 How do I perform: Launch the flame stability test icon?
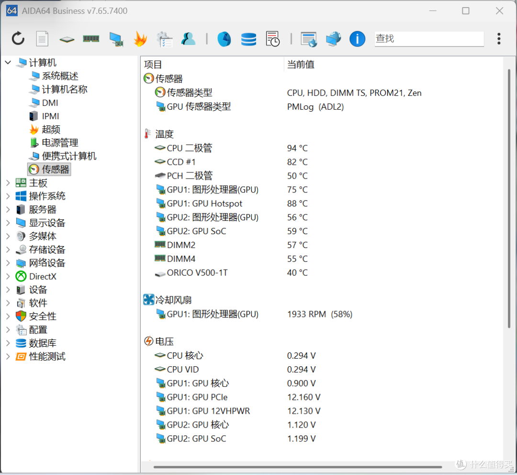tap(140, 39)
